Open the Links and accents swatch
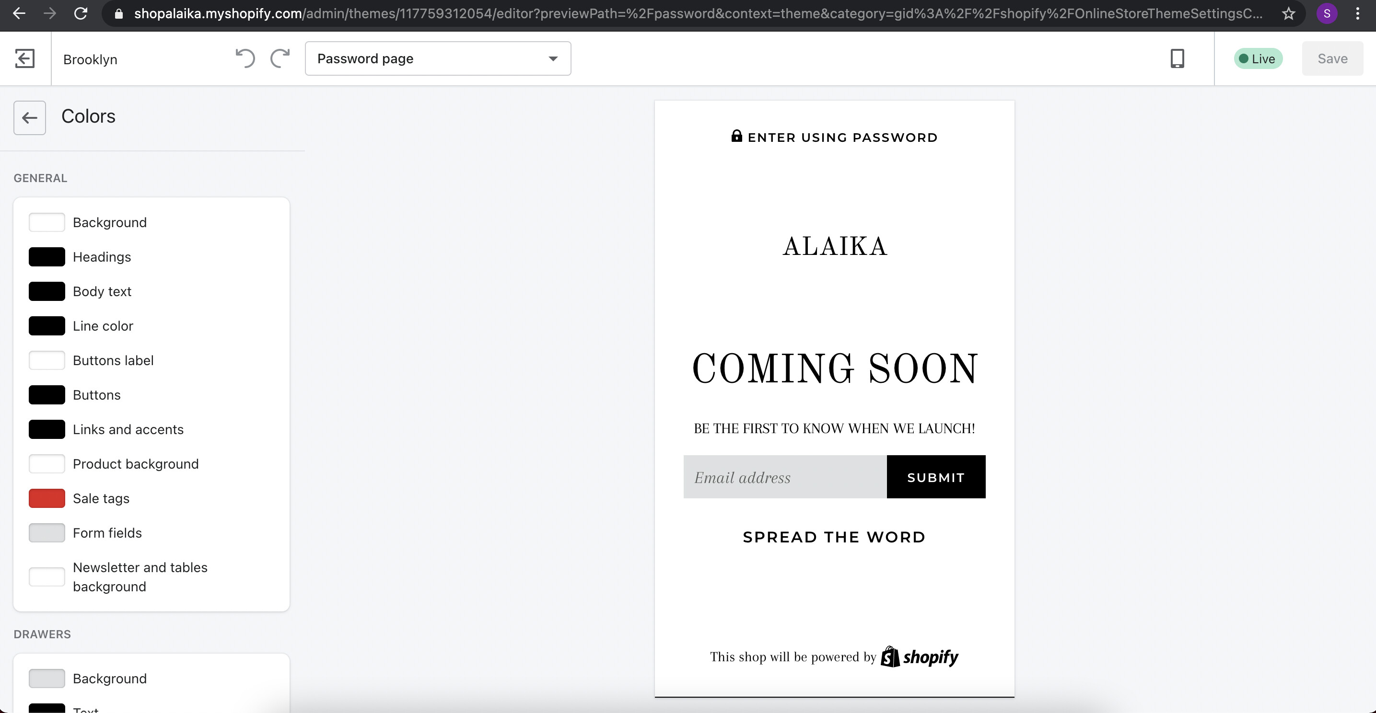 pos(47,430)
